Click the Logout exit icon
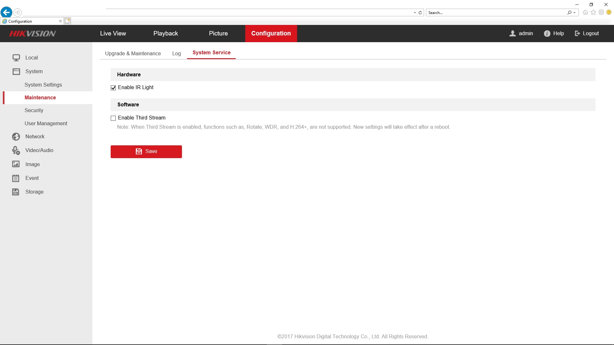 577,34
